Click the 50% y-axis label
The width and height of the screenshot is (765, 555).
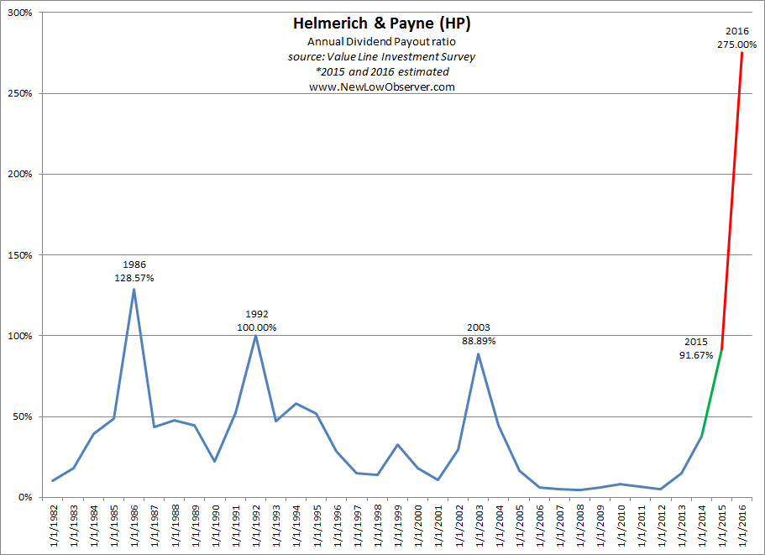pos(23,416)
